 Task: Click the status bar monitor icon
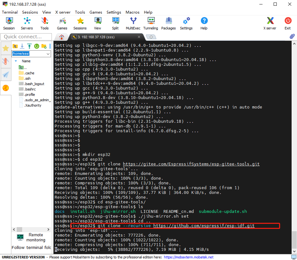coord(294,257)
